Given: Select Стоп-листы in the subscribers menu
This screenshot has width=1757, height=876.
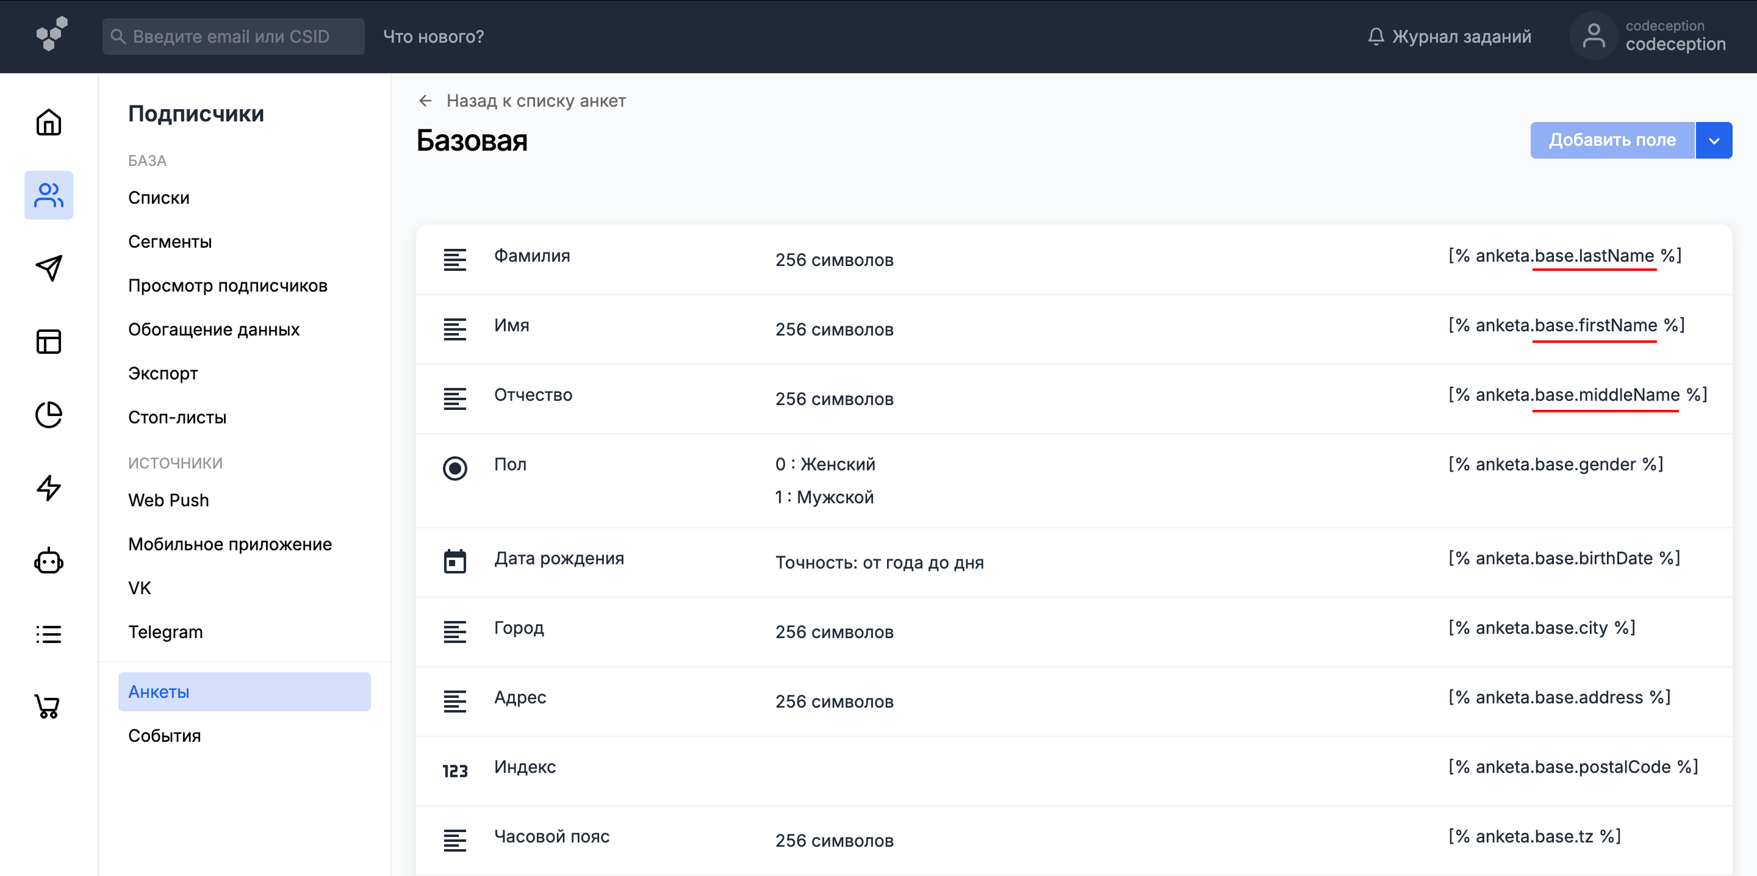Looking at the screenshot, I should [178, 417].
